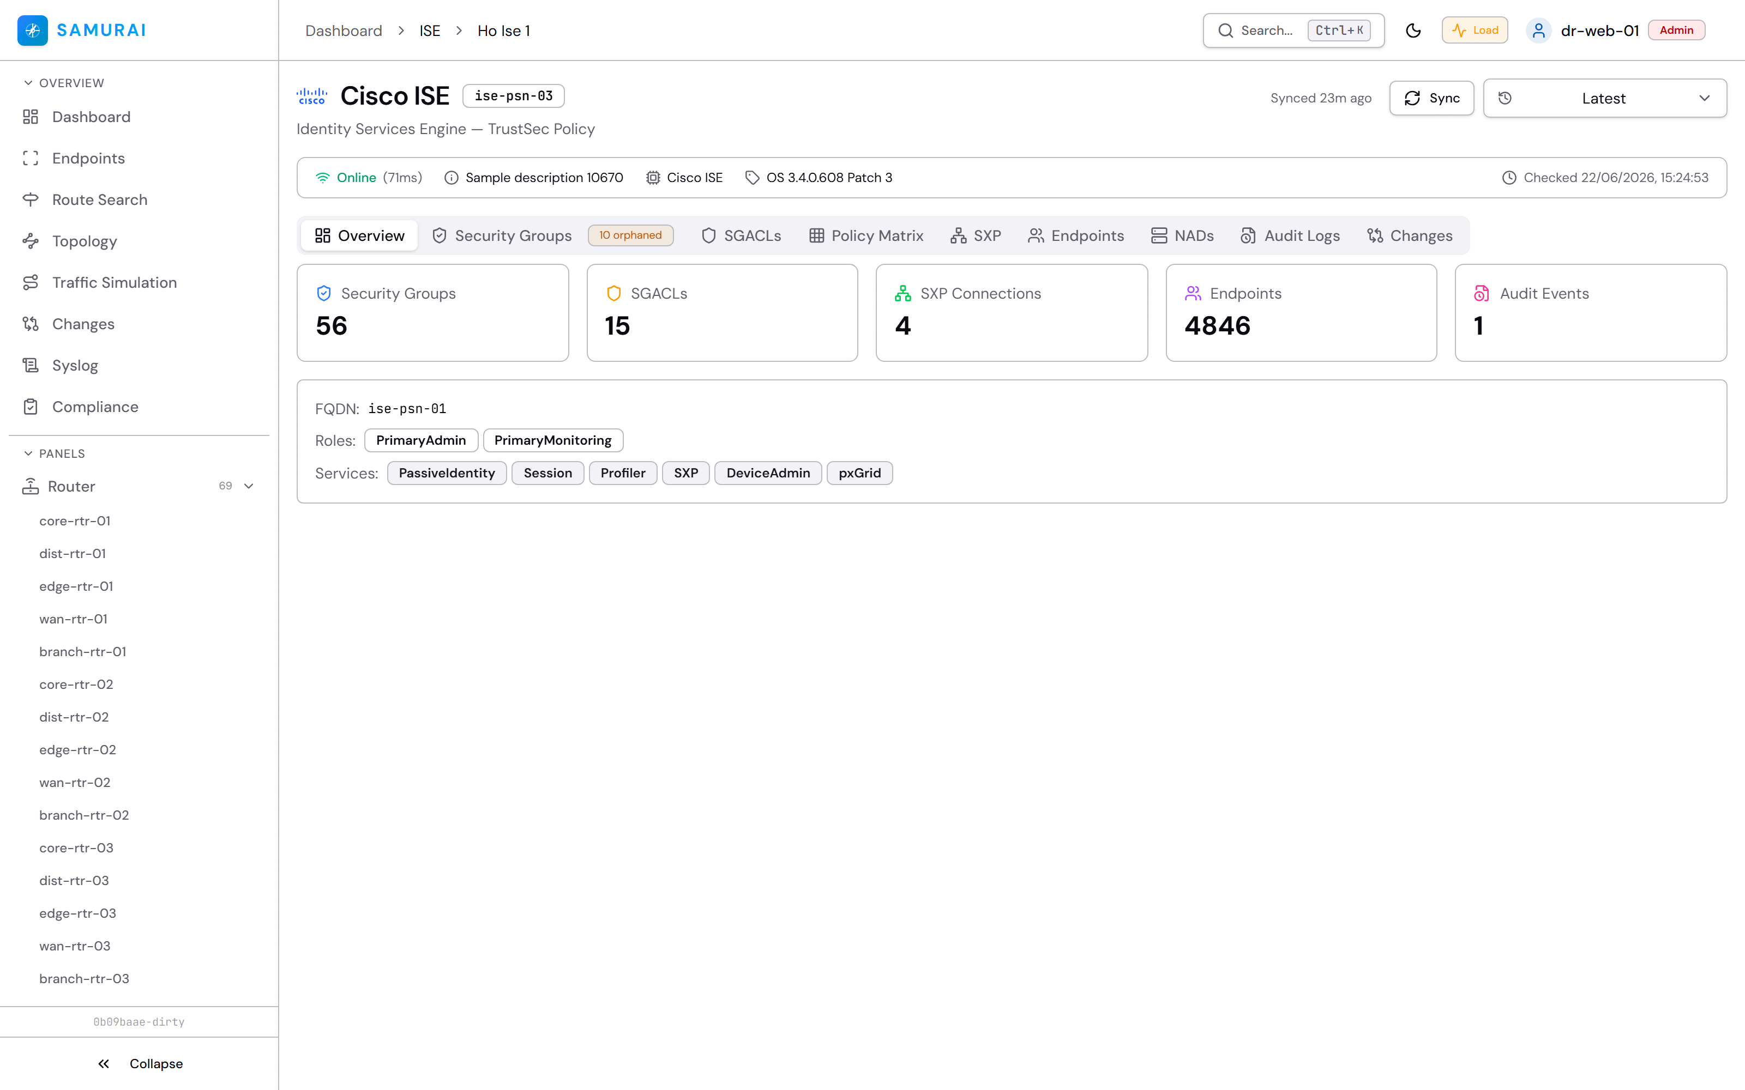This screenshot has height=1090, width=1745.
Task: Open the SXP tab
Action: click(x=976, y=236)
